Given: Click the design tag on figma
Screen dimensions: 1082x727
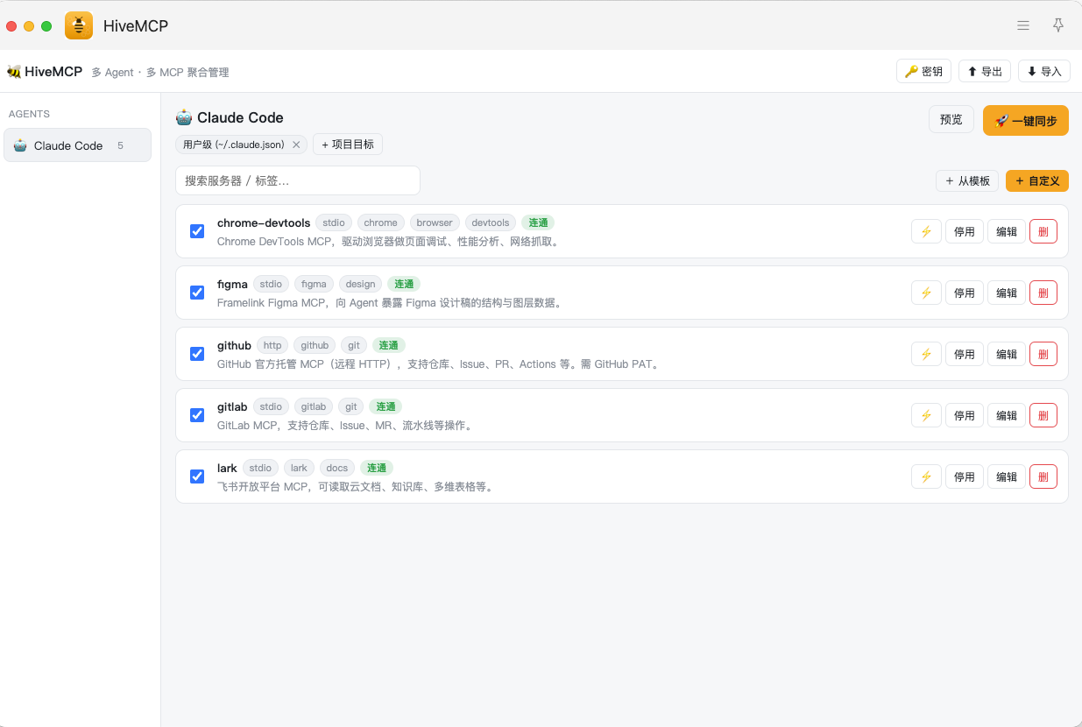Looking at the screenshot, I should (360, 284).
